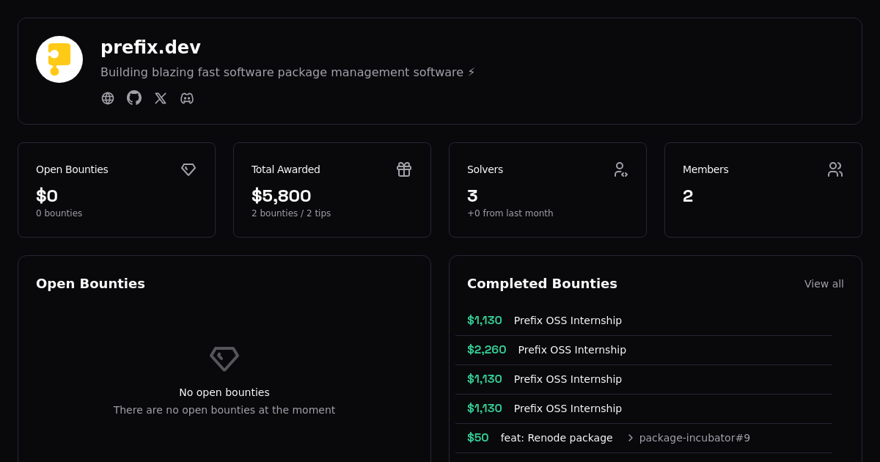This screenshot has height=462, width=880.
Task: Click the solvers person icon
Action: pyautogui.click(x=620, y=169)
